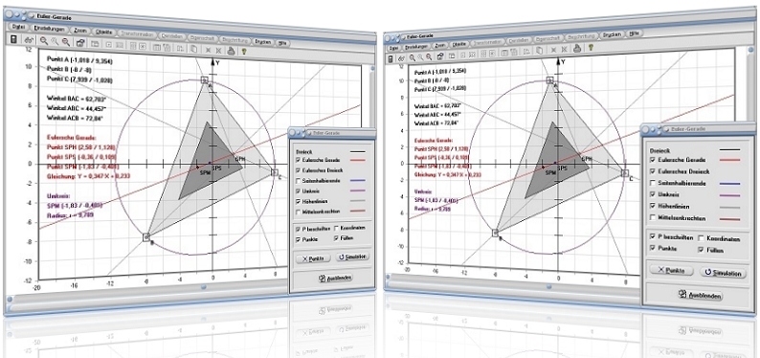Select triangle point C in right plot
760x358 pixels.
(x=625, y=173)
